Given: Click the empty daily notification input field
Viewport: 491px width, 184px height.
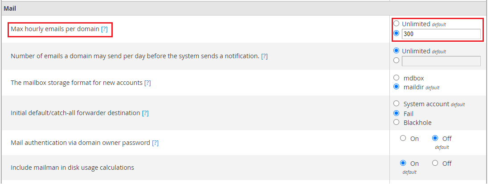Looking at the screenshot, I should (441, 61).
